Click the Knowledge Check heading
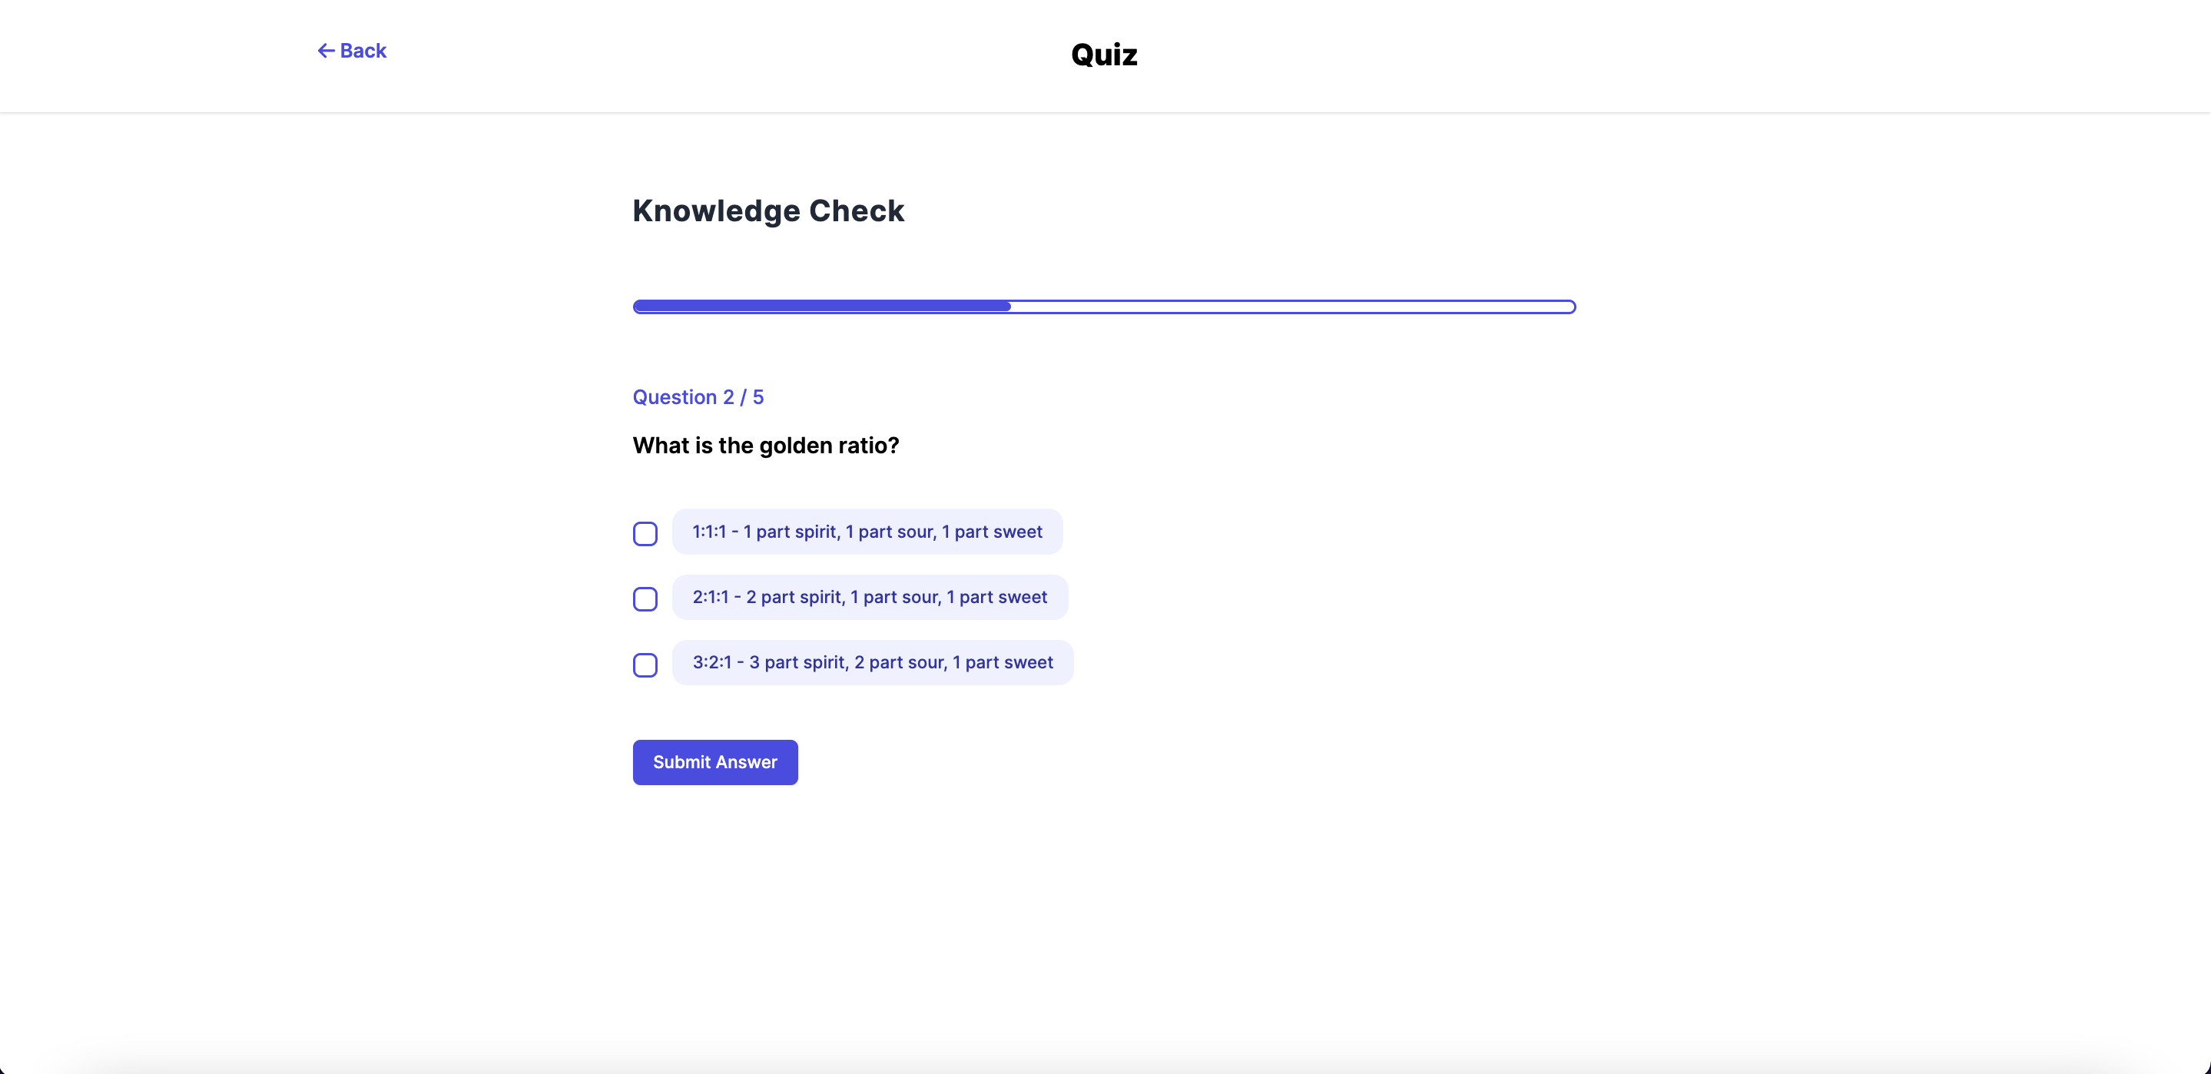The image size is (2211, 1074). [x=768, y=211]
